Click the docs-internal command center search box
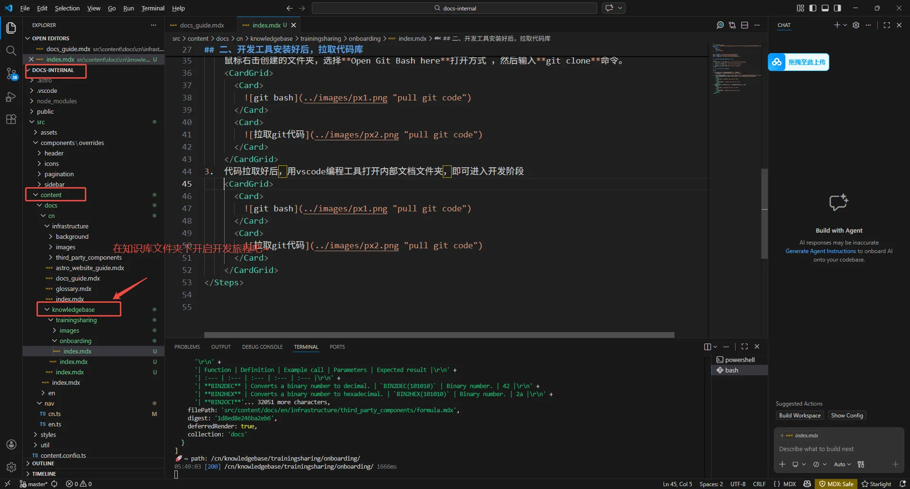This screenshot has width=910, height=489. 455,8
